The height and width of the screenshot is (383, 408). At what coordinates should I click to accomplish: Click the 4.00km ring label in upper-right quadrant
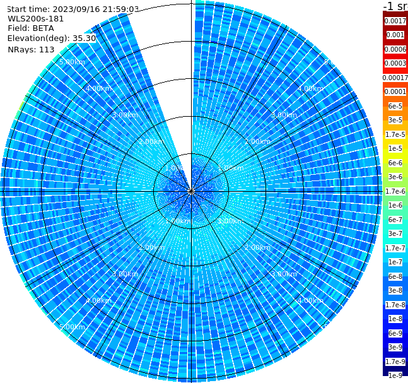[x=310, y=88]
